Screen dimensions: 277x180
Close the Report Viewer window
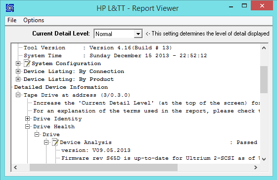point(262,6)
